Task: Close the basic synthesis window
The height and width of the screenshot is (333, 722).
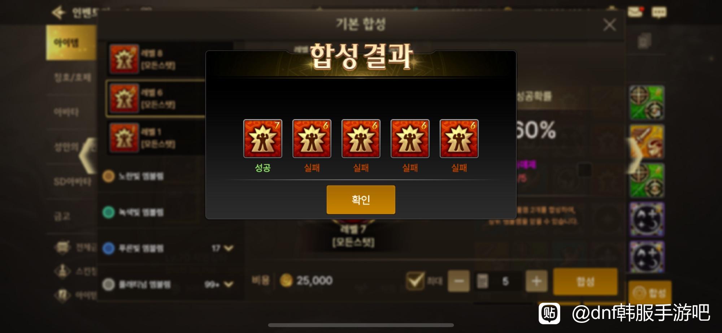Action: 609,25
